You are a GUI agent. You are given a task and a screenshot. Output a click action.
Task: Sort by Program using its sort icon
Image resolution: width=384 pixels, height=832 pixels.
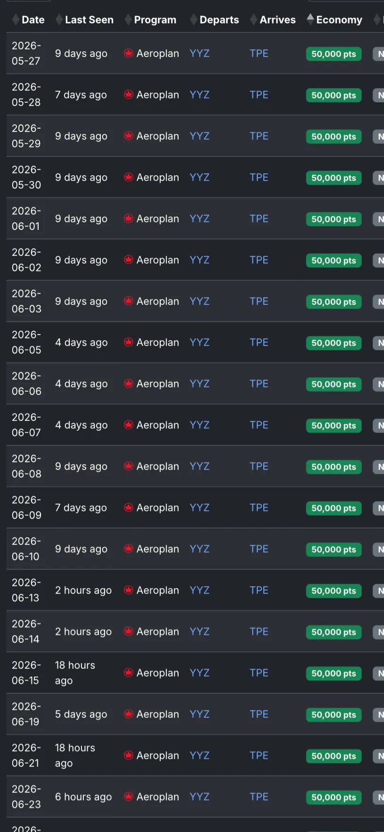(128, 20)
